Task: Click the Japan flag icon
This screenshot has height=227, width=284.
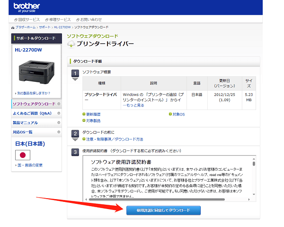Action: click(x=23, y=155)
